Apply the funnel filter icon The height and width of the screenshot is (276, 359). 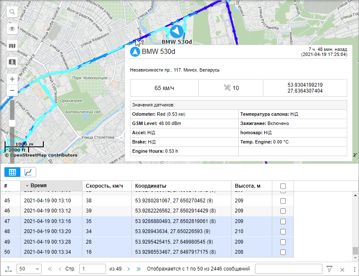point(330,269)
